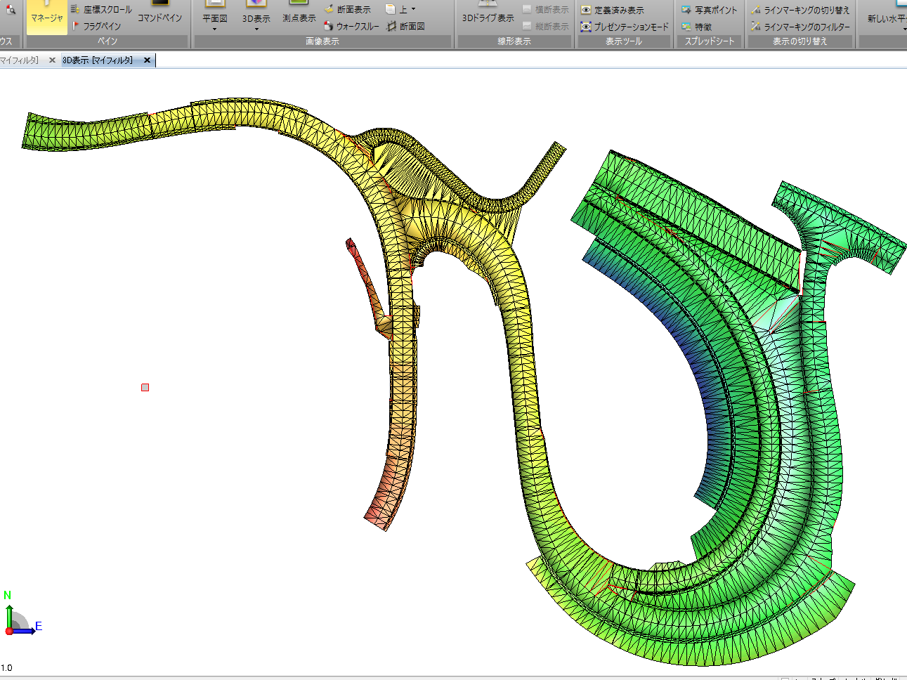
Task: Open the 上 view direction dropdown arrow
Action: pyautogui.click(x=413, y=9)
